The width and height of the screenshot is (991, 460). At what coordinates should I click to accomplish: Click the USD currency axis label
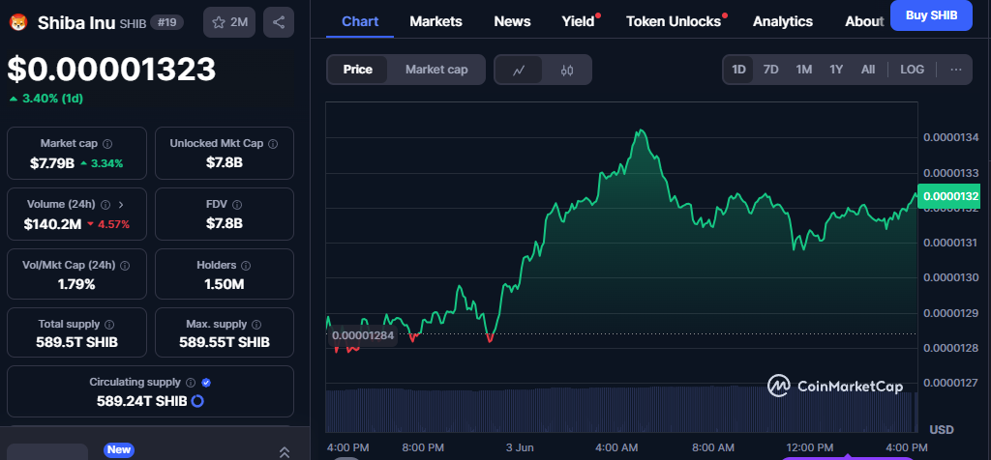coord(941,430)
